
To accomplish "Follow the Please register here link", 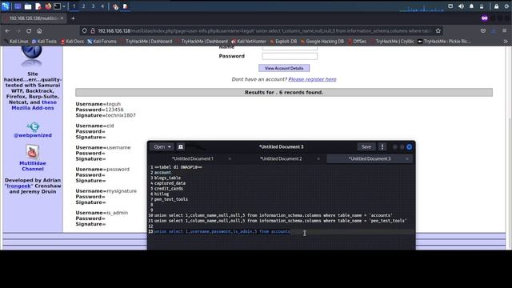I will [312, 79].
